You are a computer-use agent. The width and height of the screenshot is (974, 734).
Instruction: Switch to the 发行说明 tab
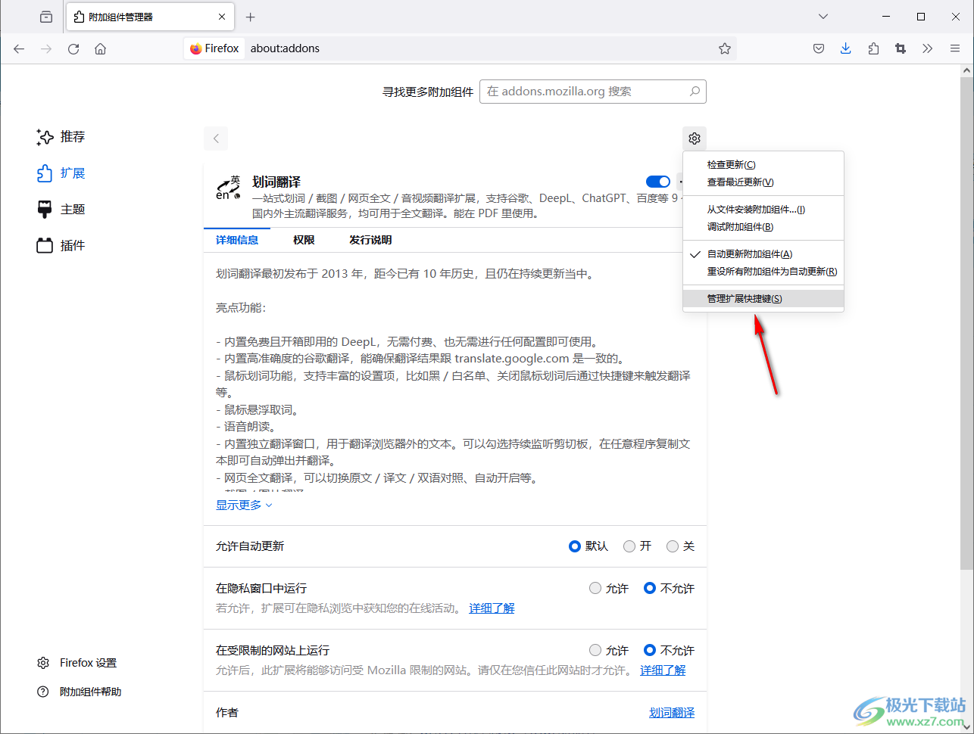click(x=370, y=240)
